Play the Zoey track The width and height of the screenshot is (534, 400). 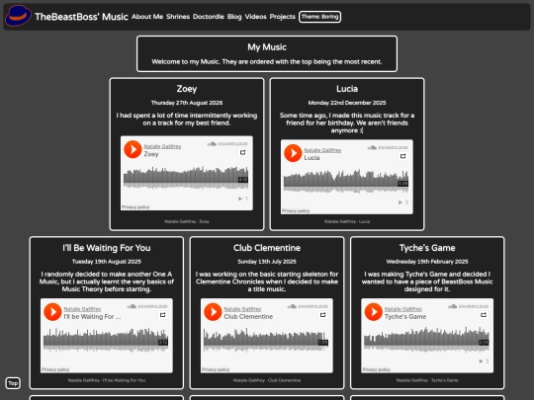[133, 149]
